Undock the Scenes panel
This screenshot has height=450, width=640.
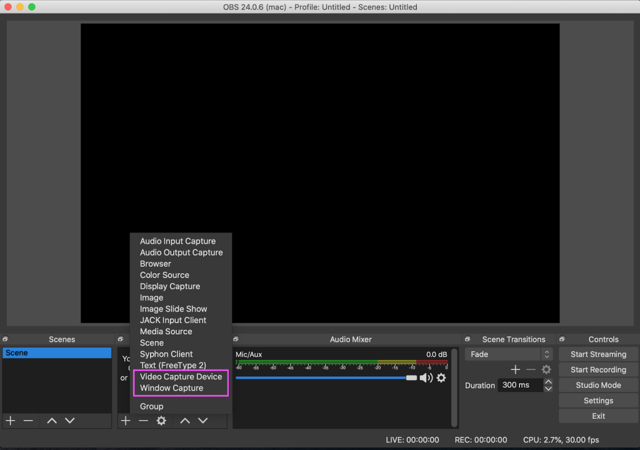[5, 339]
